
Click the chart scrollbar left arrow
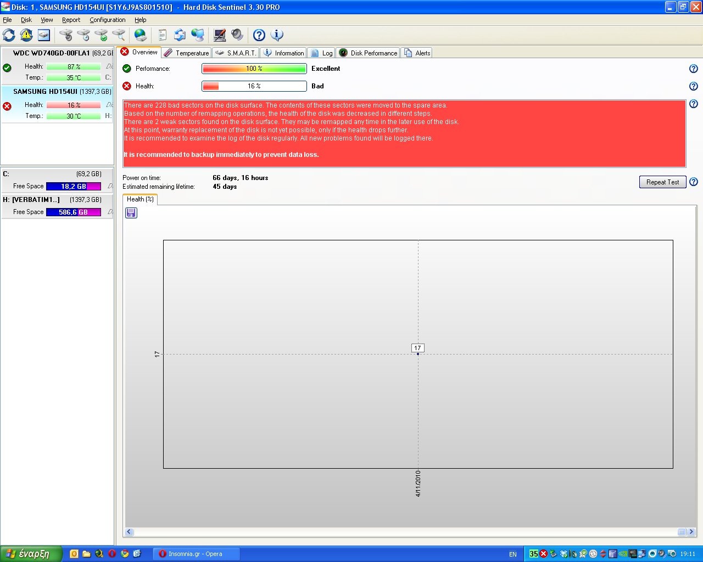pyautogui.click(x=130, y=532)
